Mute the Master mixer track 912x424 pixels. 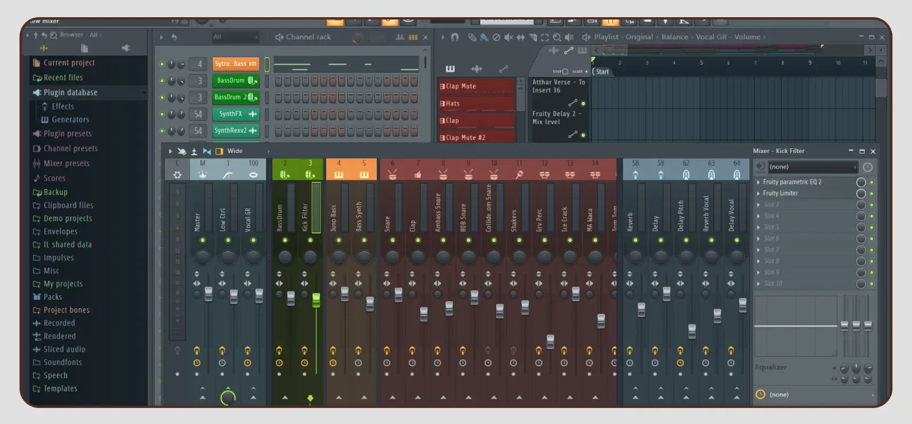(x=203, y=240)
